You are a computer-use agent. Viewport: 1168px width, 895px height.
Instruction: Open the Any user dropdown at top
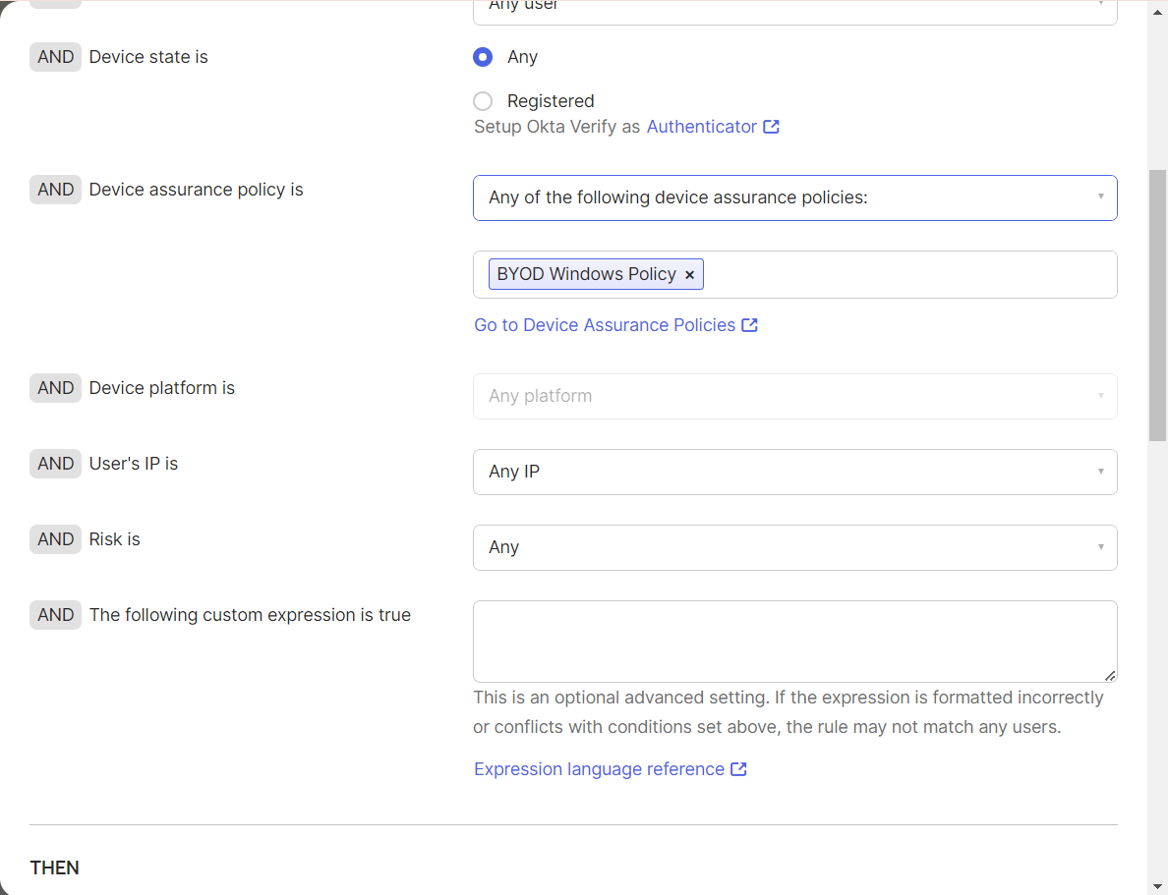(794, 8)
